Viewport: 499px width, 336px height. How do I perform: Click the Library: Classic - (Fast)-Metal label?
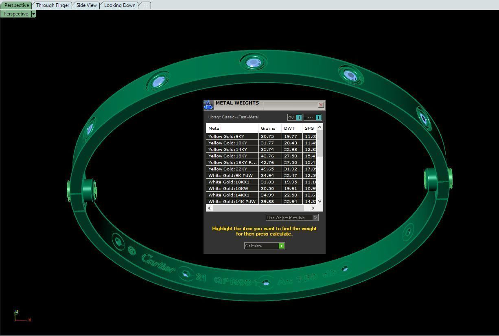(x=233, y=117)
